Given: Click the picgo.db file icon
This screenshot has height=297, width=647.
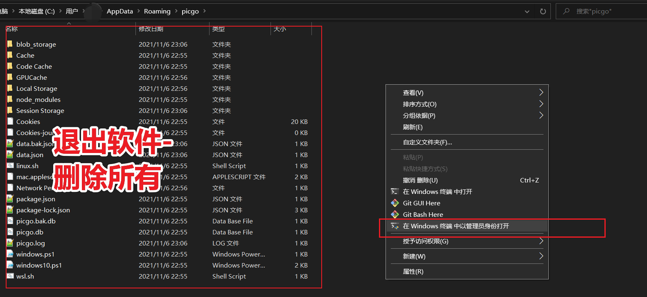Looking at the screenshot, I should point(10,232).
